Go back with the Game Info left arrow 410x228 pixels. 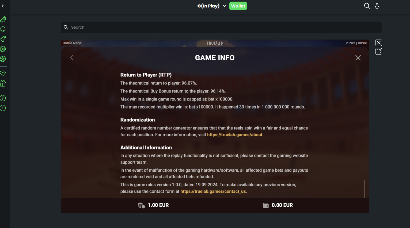[72, 58]
